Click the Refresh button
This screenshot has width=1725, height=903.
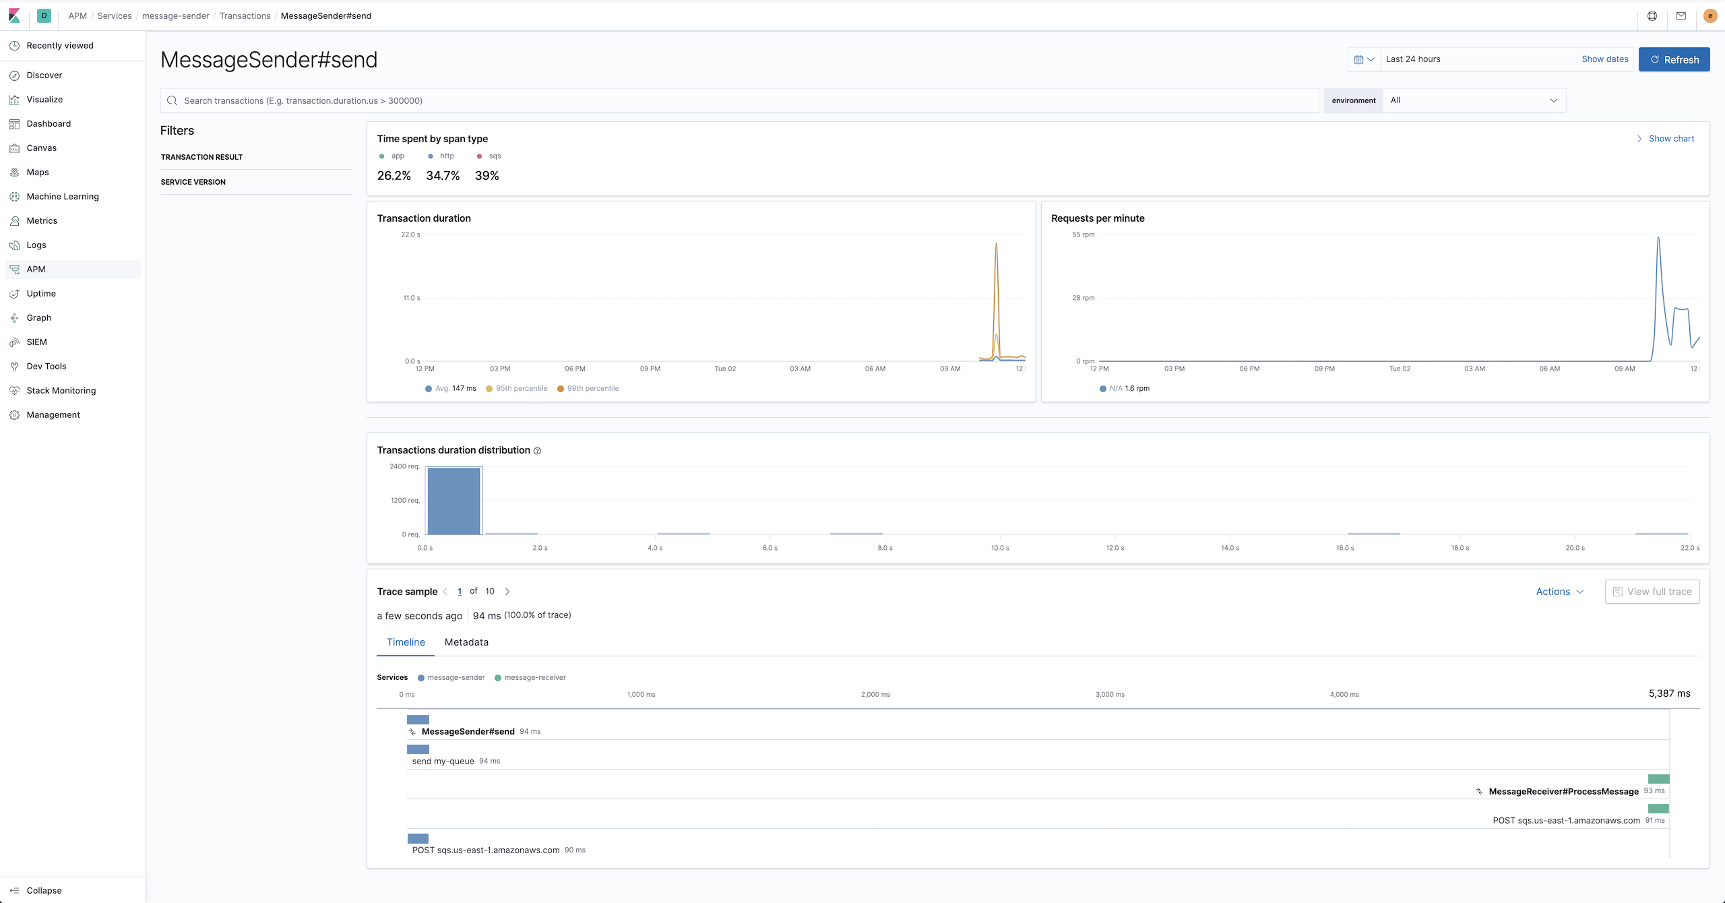point(1674,59)
